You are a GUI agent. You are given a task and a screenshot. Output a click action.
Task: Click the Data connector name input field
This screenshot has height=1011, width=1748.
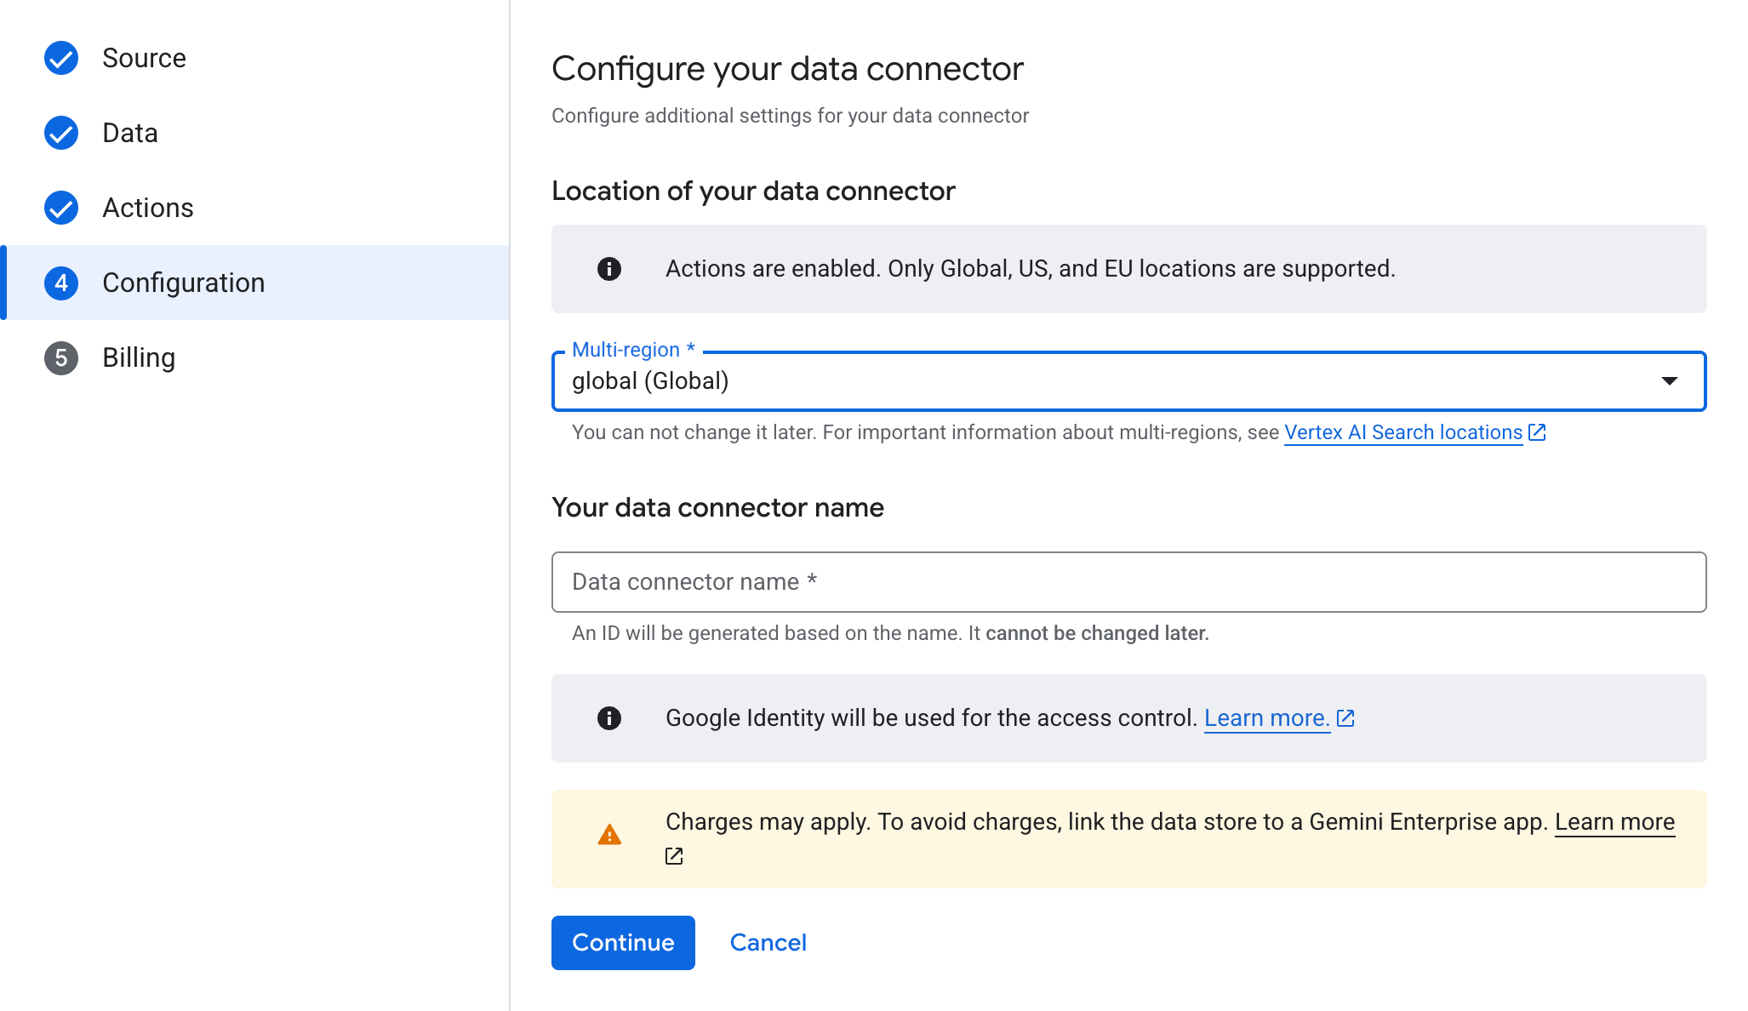point(1129,582)
